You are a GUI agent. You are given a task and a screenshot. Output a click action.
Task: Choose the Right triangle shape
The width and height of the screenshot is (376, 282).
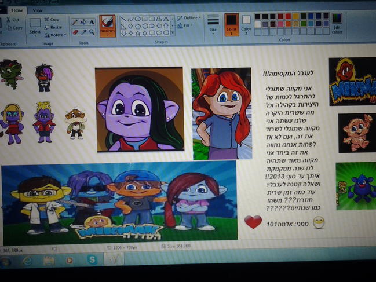[x=123, y=27]
